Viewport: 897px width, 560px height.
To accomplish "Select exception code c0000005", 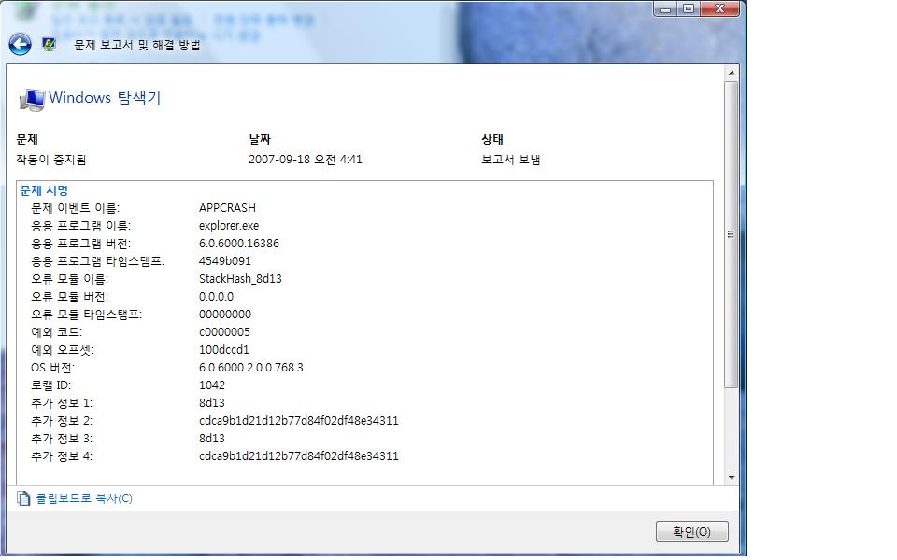I will (x=224, y=332).
